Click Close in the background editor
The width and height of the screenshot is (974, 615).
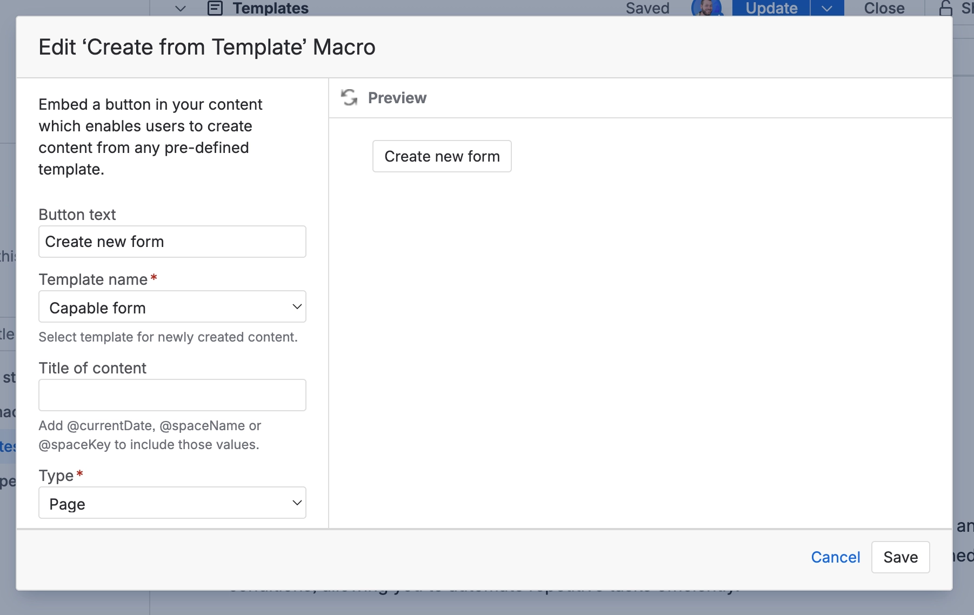884,8
